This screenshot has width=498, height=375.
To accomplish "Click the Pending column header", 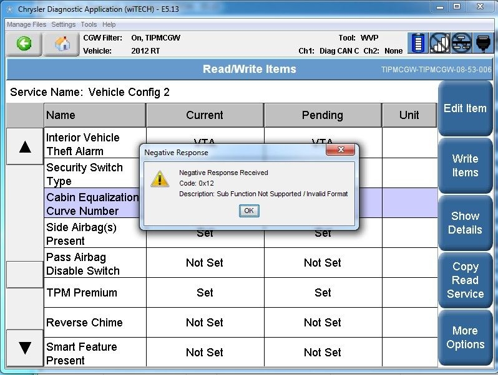I will [x=323, y=115].
